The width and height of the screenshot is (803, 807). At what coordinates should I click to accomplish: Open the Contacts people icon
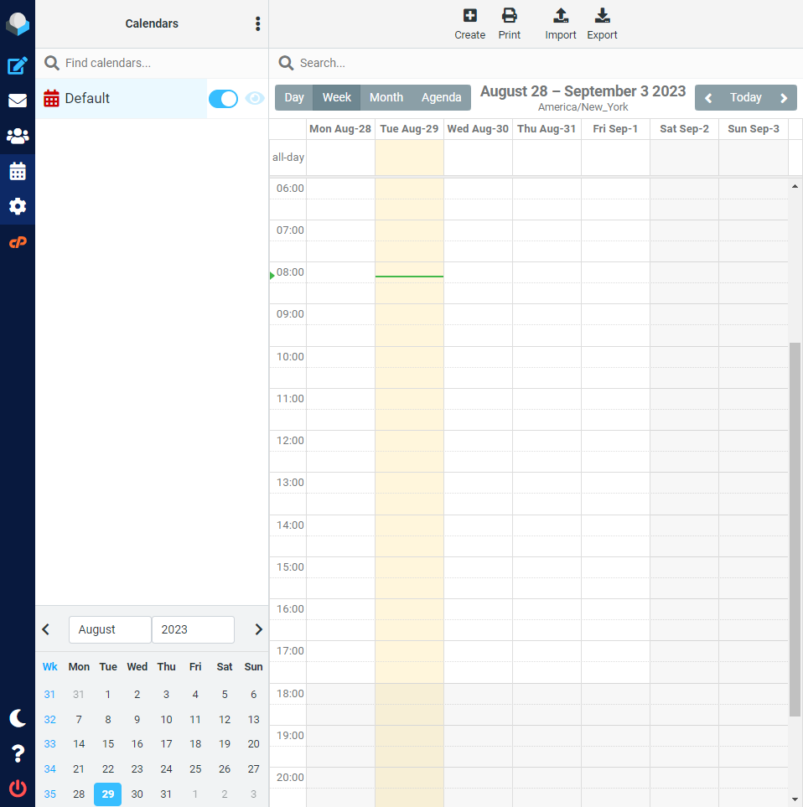(x=18, y=136)
